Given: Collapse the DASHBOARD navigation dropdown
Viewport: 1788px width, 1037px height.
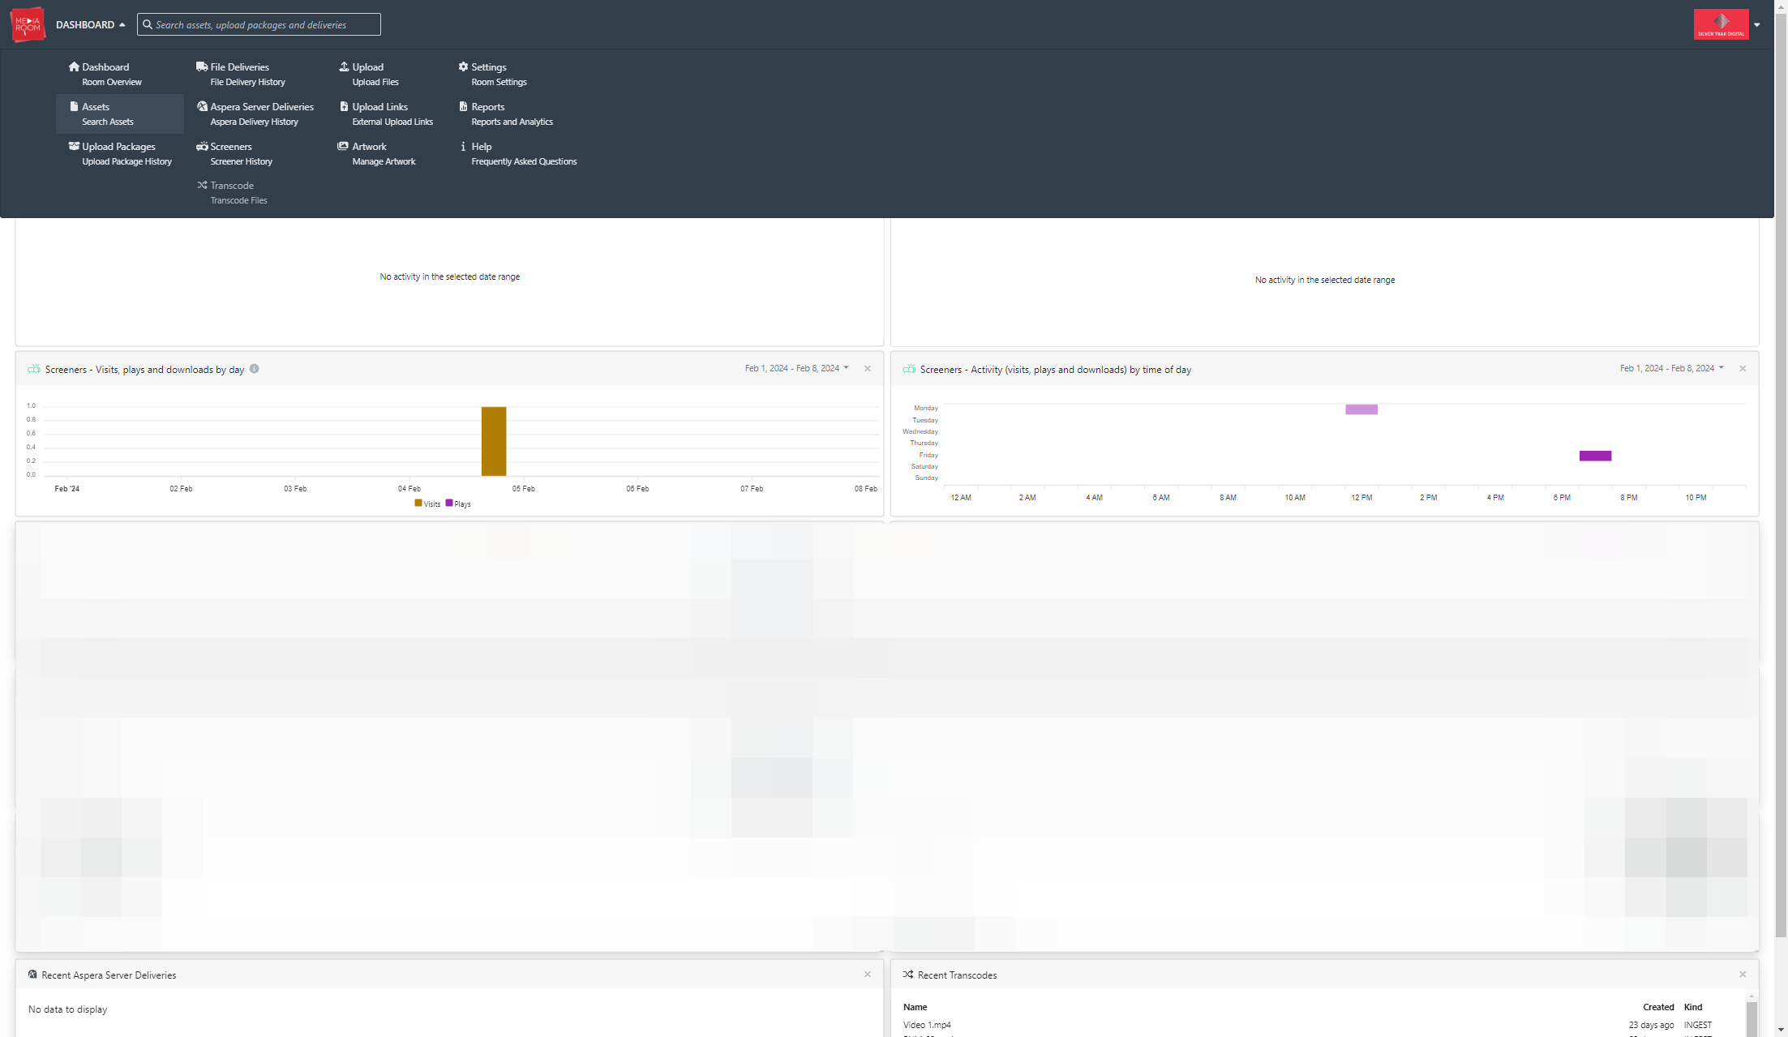Looking at the screenshot, I should pos(91,24).
